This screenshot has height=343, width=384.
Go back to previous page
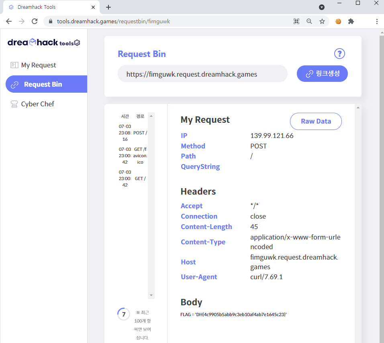(9, 21)
